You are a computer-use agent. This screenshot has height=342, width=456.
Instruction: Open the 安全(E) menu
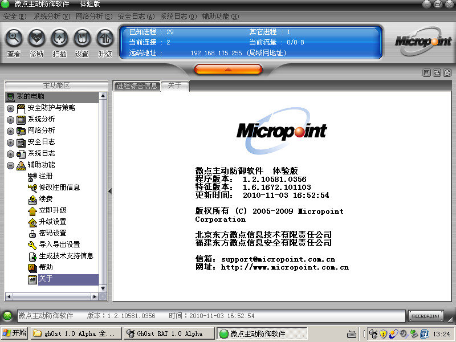click(15, 17)
